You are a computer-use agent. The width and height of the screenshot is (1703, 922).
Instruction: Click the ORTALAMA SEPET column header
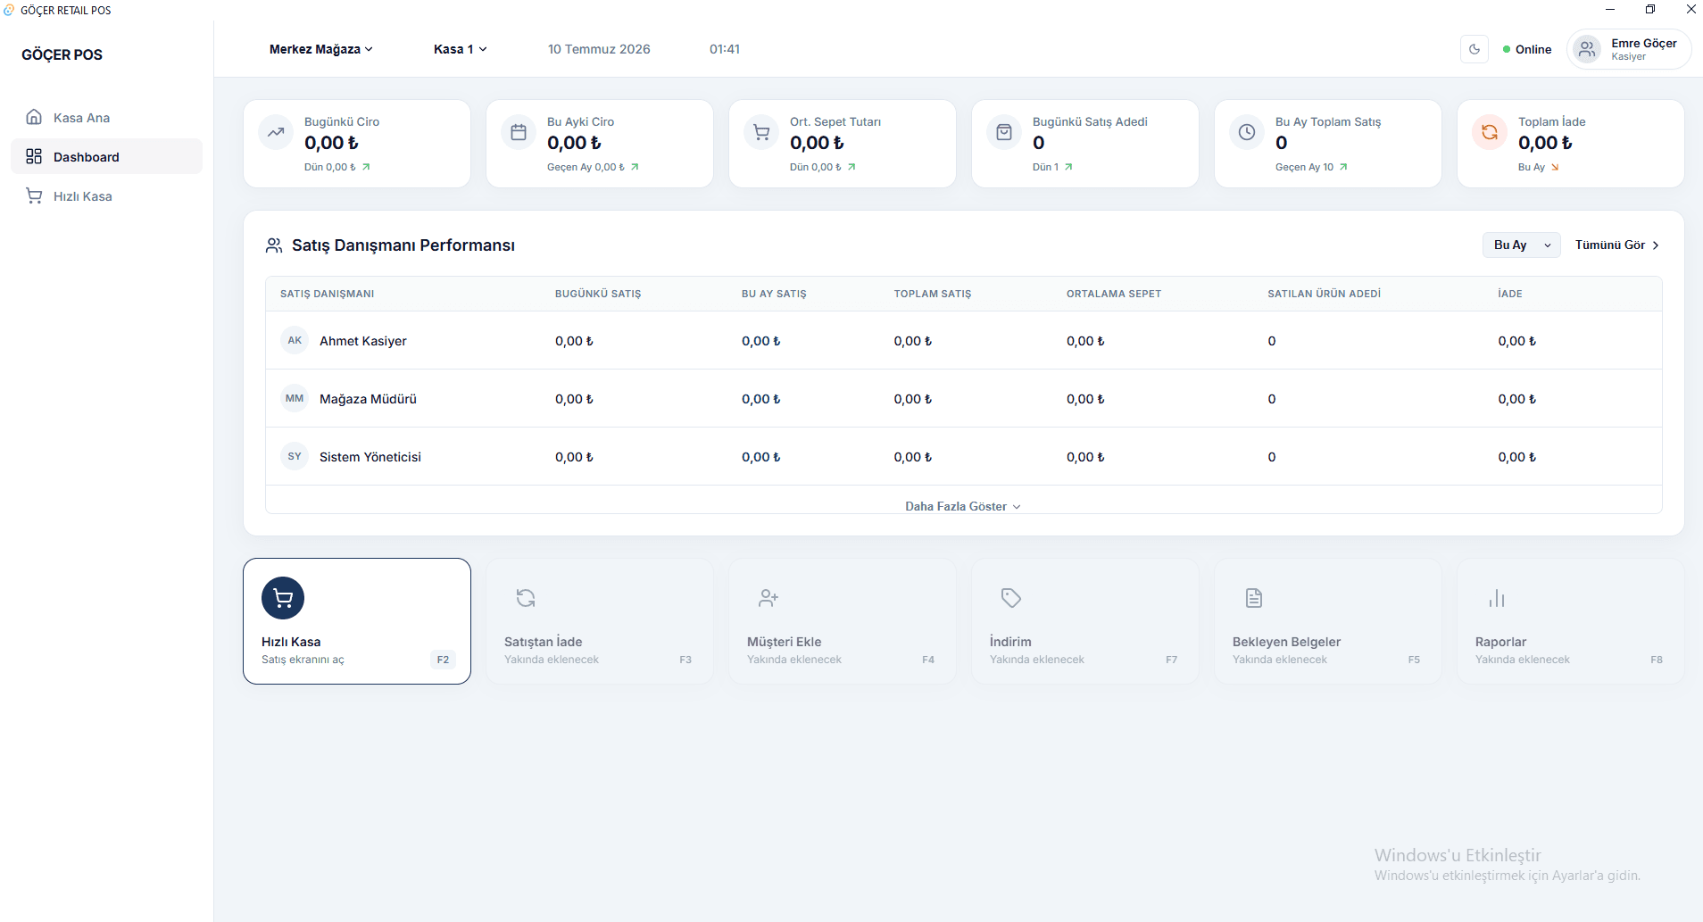1114,294
